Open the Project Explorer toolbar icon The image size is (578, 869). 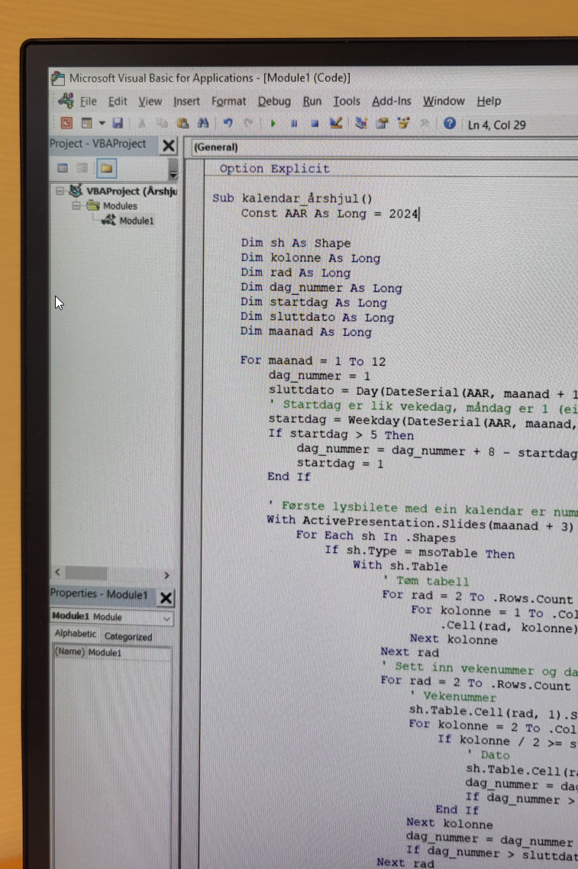tap(361, 124)
